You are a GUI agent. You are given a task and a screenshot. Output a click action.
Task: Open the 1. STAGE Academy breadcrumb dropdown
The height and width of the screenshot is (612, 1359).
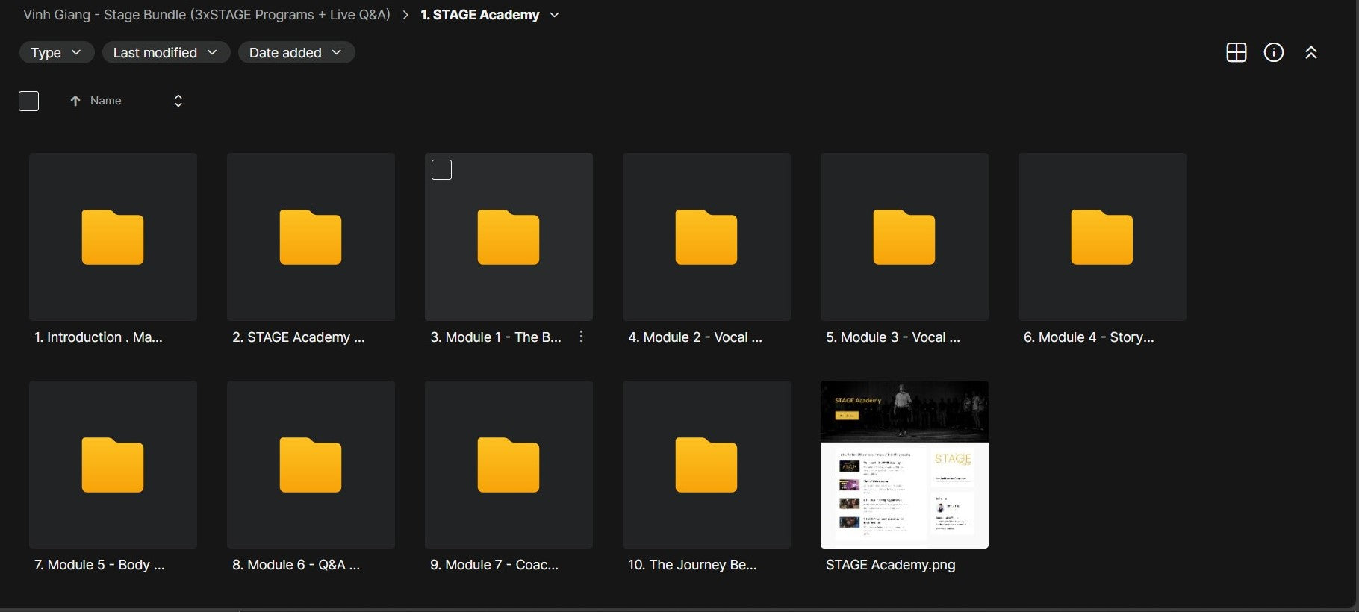coord(554,15)
